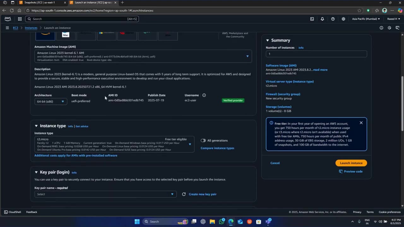Click the Username info circle icon
The image size is (404, 227).
click(x=204, y=95)
